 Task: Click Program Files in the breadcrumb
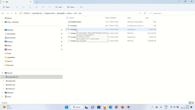[49, 13]
